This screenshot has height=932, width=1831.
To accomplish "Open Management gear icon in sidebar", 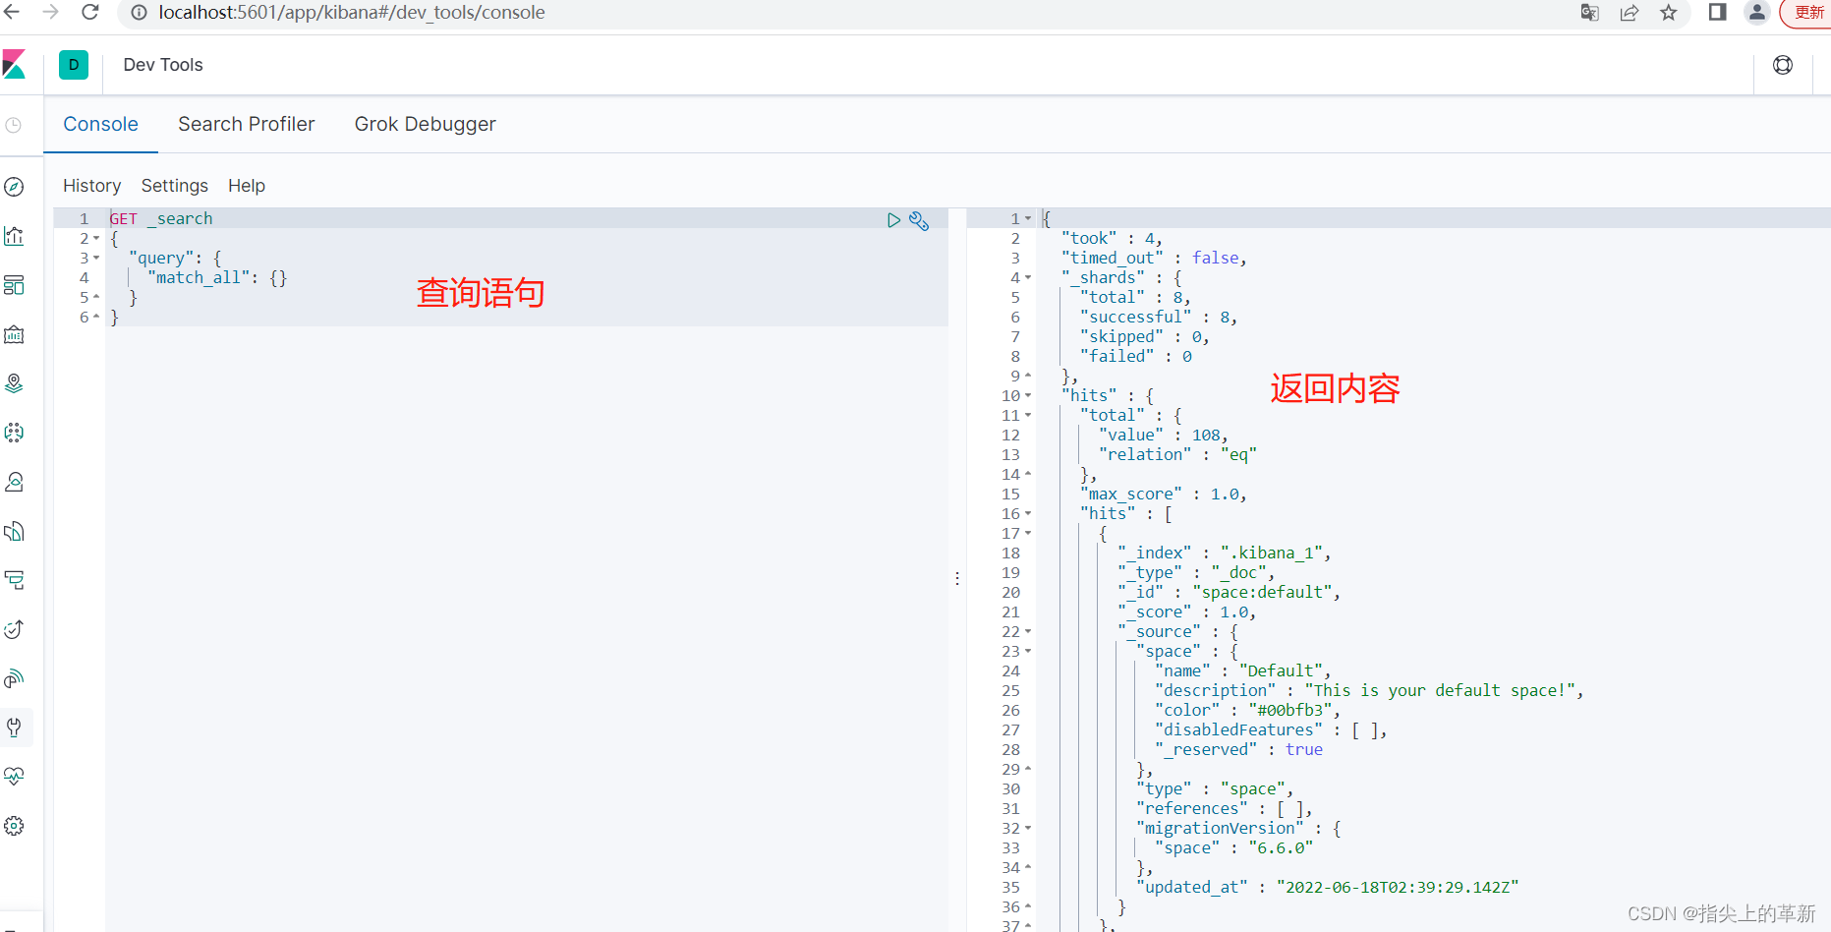I will click(x=14, y=826).
